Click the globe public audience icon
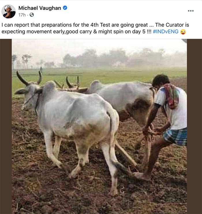This screenshot has height=214, width=202. pyautogui.click(x=32, y=15)
